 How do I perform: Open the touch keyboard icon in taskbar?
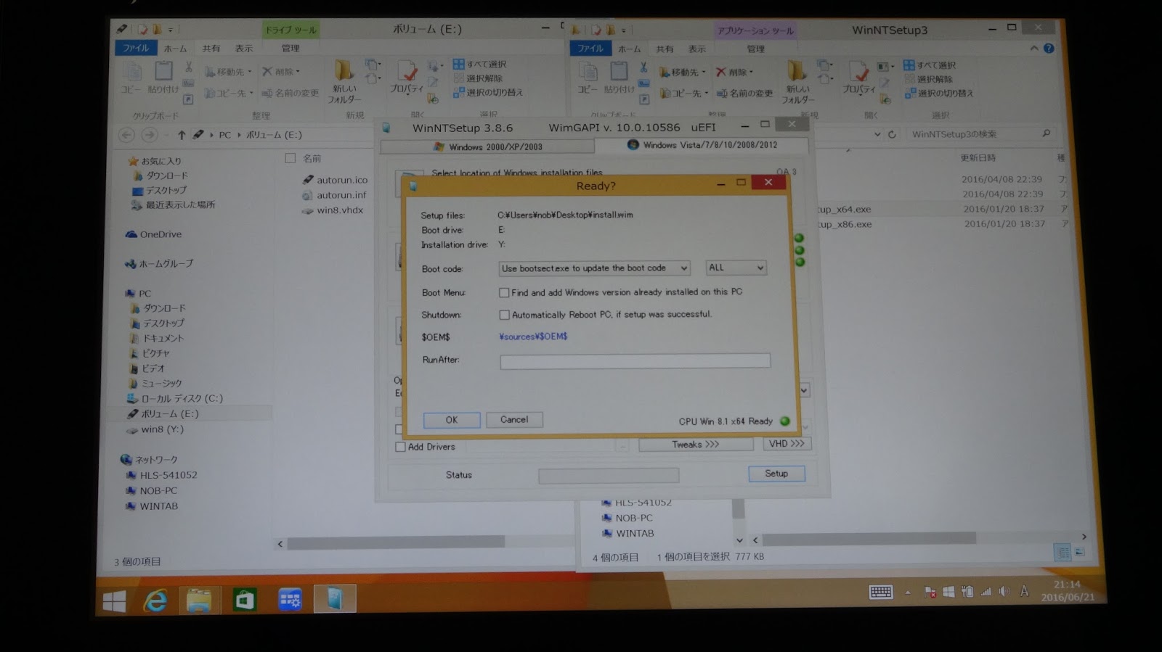coord(880,593)
